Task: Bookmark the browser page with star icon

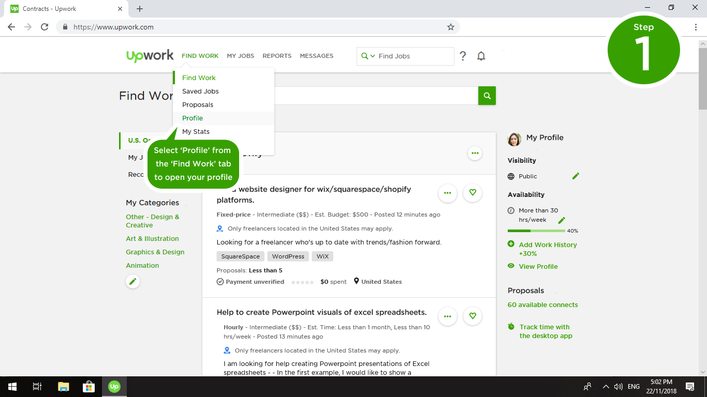Action: tap(450, 27)
